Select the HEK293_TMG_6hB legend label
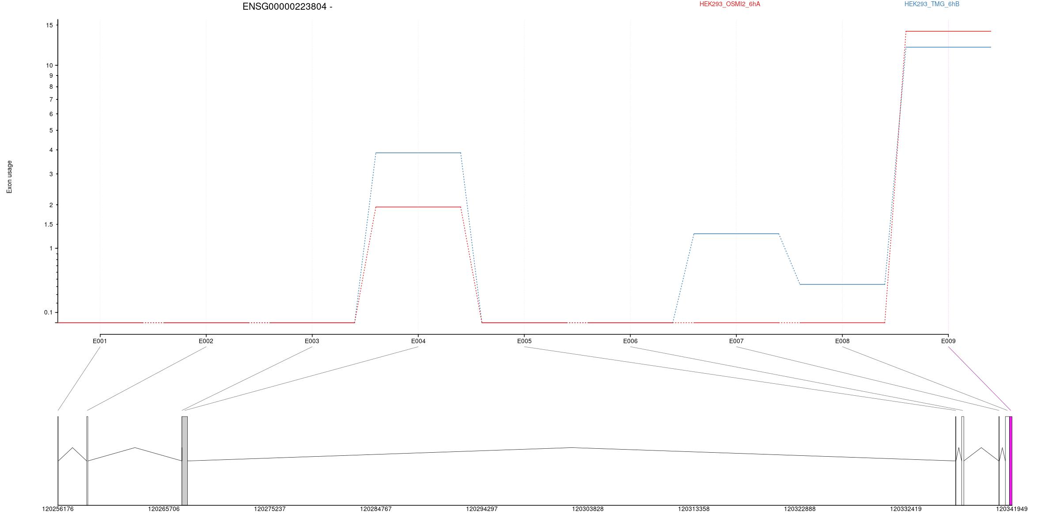This screenshot has width=1060, height=530. click(932, 4)
